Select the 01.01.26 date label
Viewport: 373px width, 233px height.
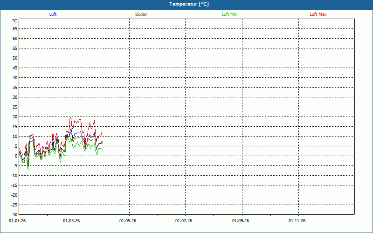tap(17, 220)
